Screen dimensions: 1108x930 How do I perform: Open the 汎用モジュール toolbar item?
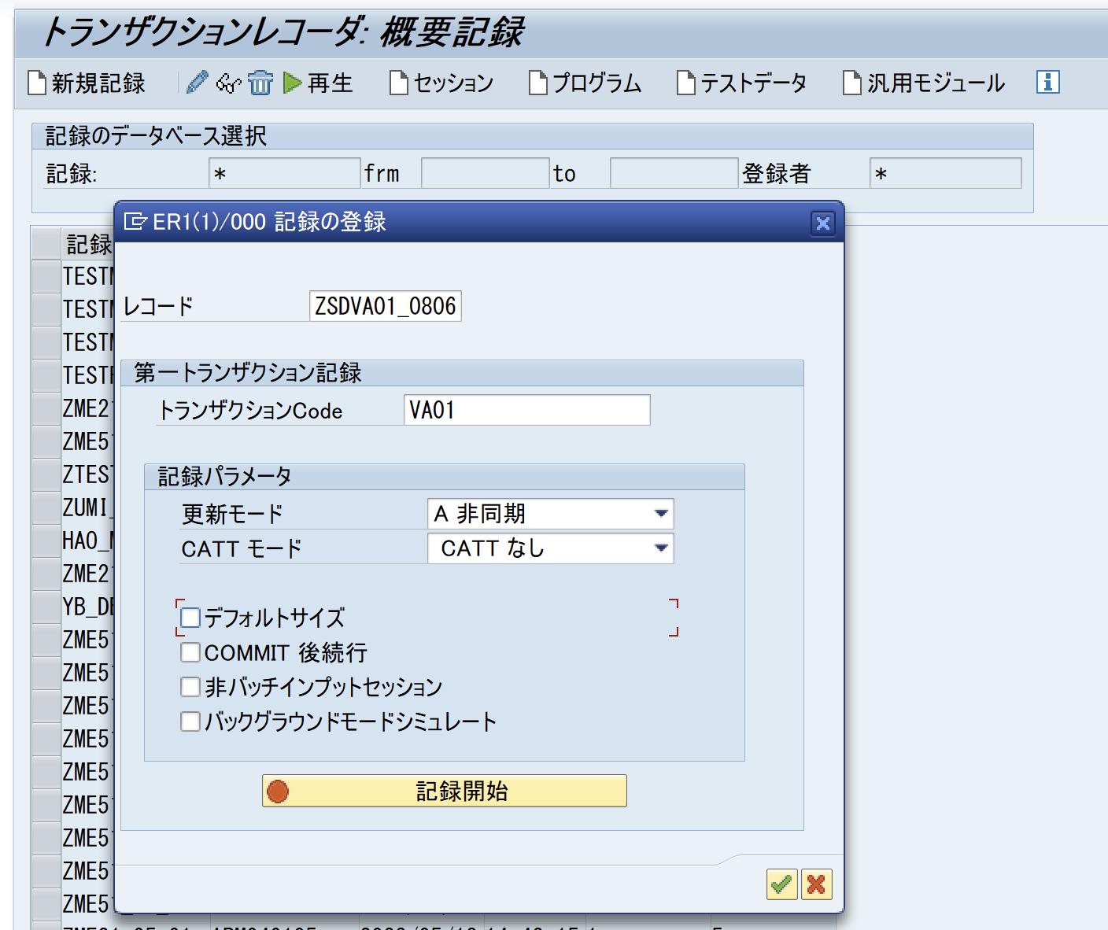click(x=924, y=83)
